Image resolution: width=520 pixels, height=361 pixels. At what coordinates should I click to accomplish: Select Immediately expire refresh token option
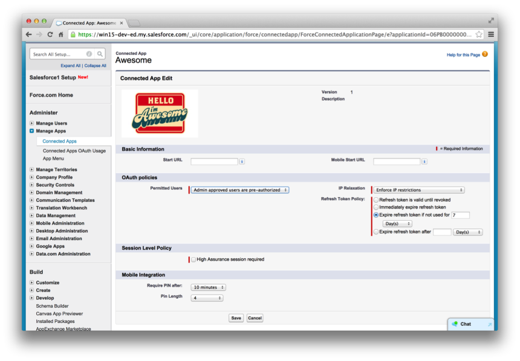[376, 207]
